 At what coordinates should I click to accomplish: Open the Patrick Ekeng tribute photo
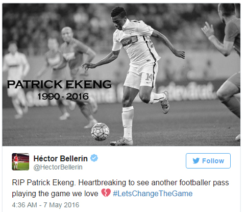click(121, 75)
